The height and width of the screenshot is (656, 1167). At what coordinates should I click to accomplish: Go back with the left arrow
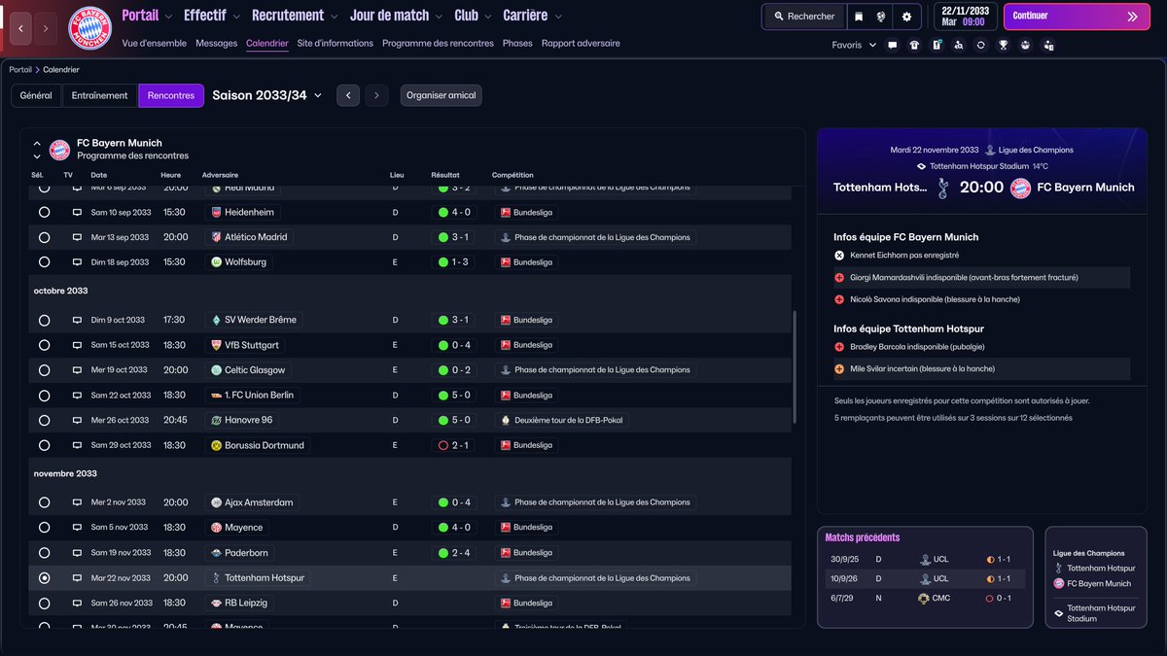[x=20, y=28]
